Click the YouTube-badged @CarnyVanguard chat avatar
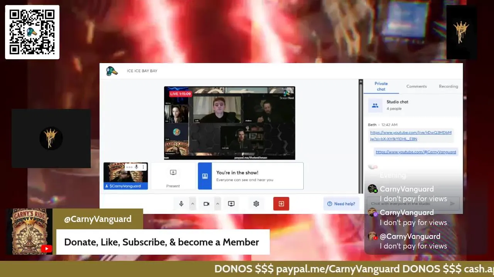The image size is (494, 277). click(372, 236)
